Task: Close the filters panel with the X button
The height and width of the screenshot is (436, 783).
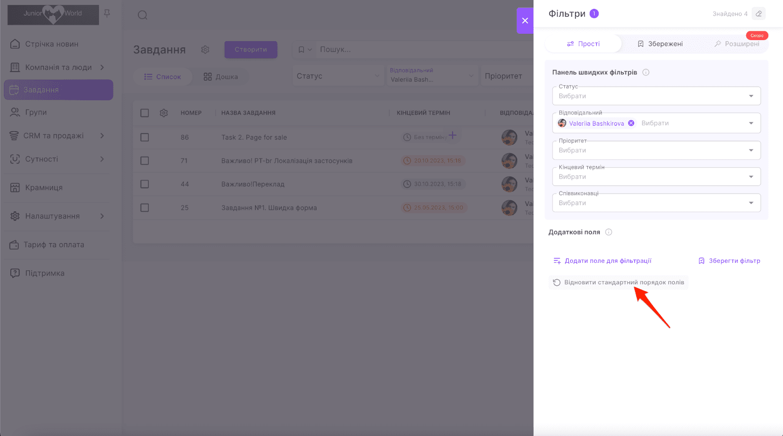Action: tap(525, 21)
